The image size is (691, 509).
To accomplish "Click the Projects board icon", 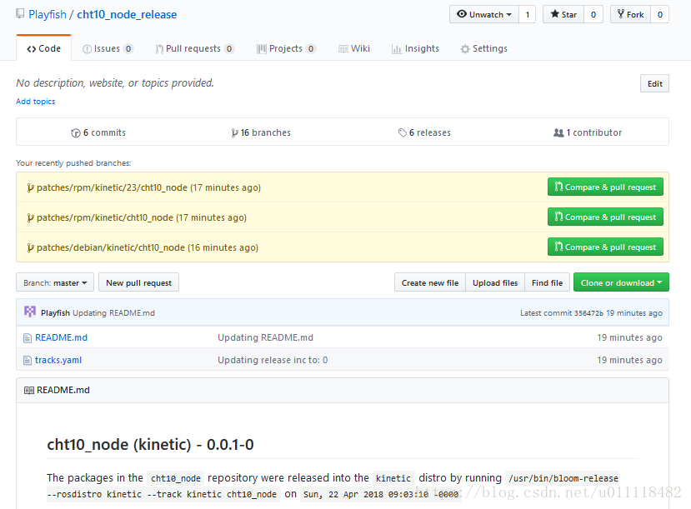I will tap(262, 49).
